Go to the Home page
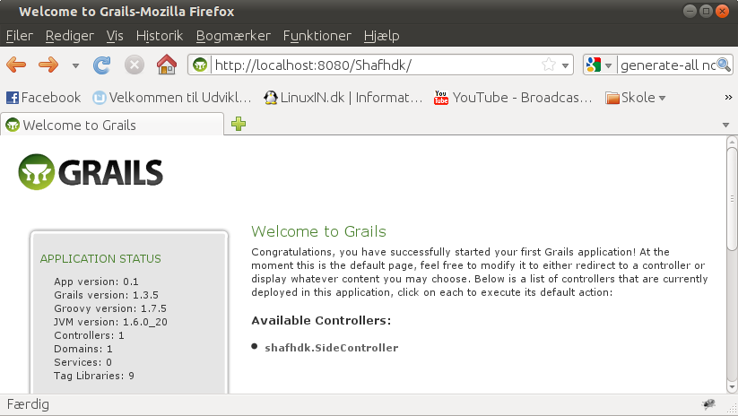This screenshot has width=738, height=416. [167, 65]
